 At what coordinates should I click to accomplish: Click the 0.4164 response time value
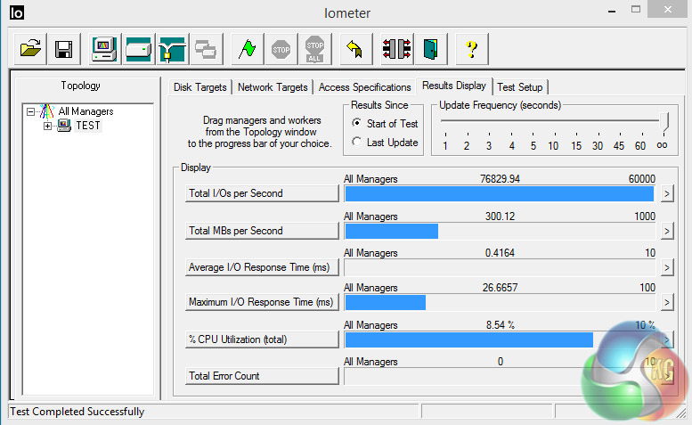[500, 253]
